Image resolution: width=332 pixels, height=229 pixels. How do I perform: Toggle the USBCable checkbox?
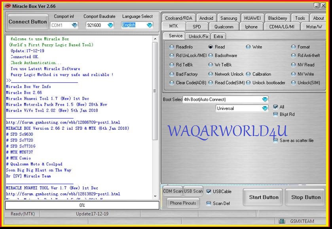[209, 191]
